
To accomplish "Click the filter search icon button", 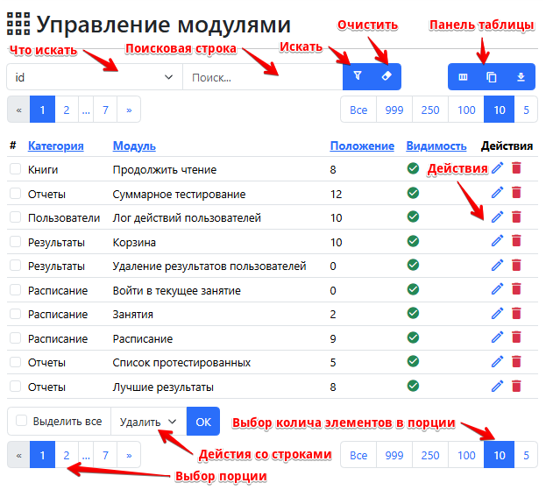I will point(358,77).
